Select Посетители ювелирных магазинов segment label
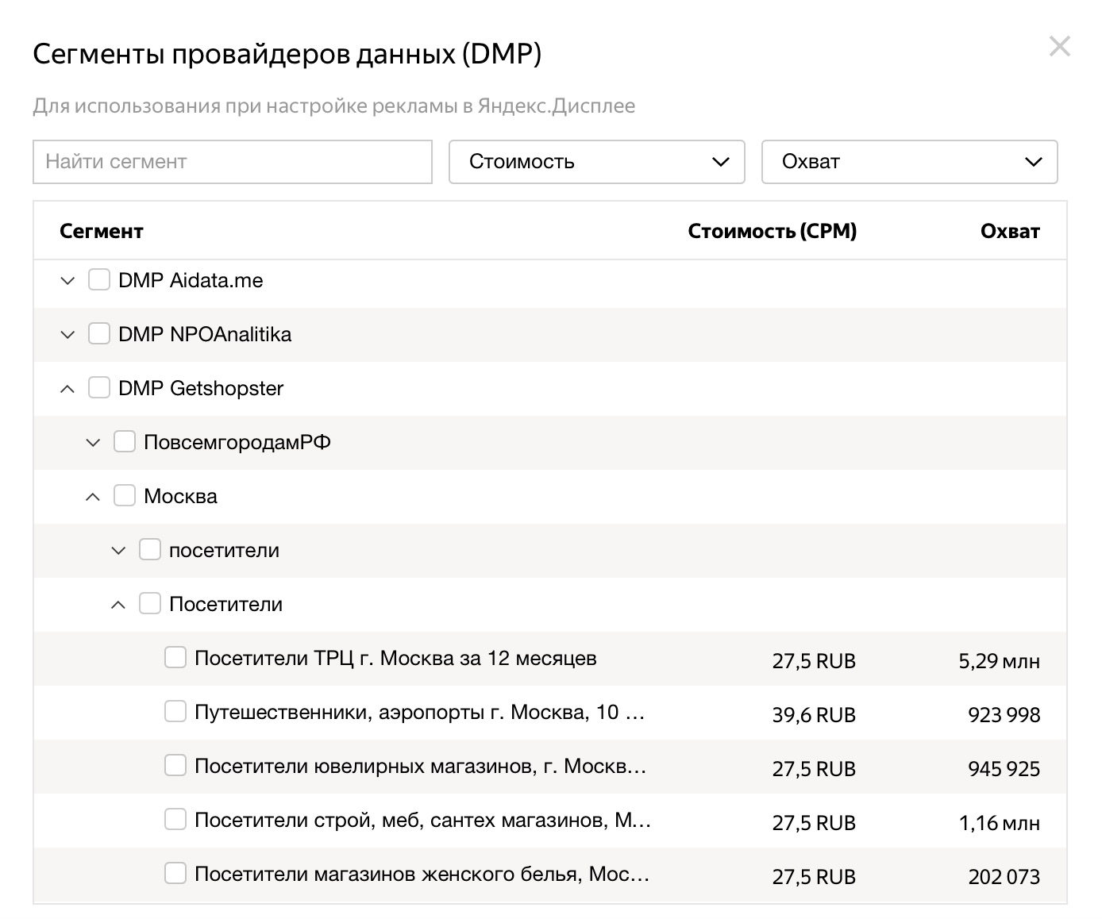This screenshot has width=1102, height=919. tap(420, 767)
